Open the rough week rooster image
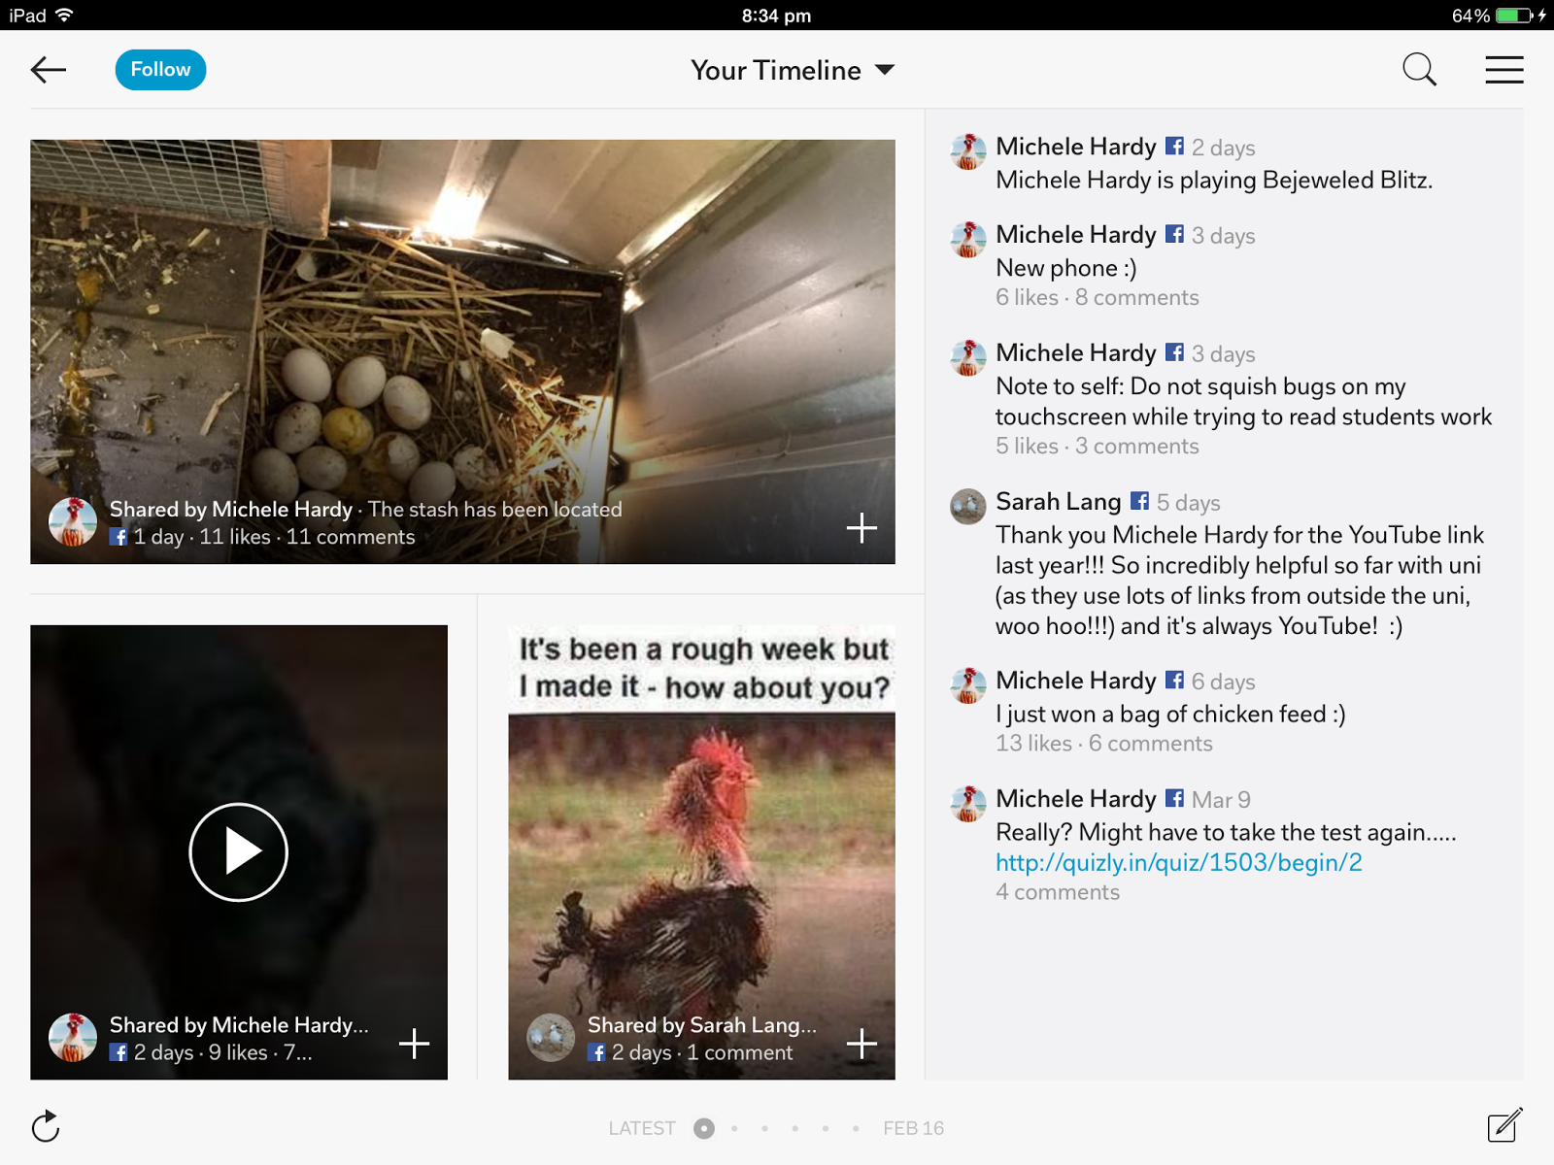The height and width of the screenshot is (1165, 1554). coord(701,852)
